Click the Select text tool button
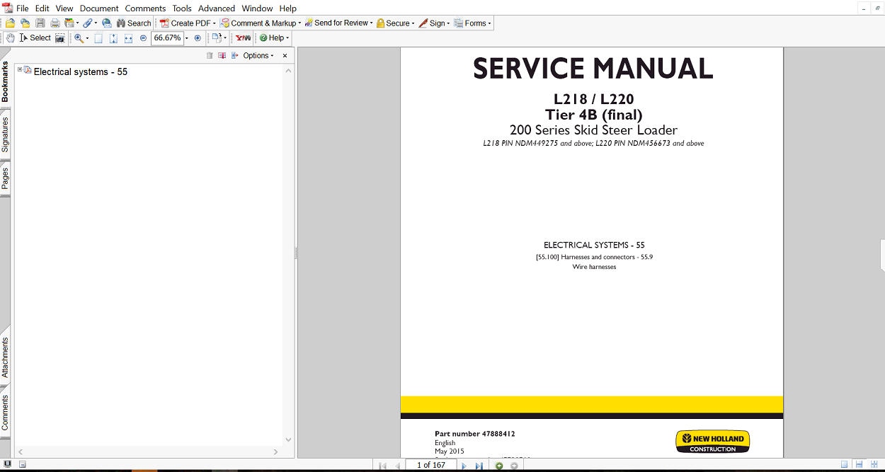The width and height of the screenshot is (885, 472). tap(35, 38)
